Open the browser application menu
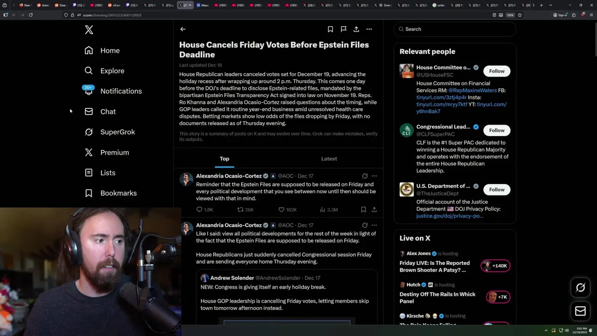Screen dimensions: 597x336 [591, 15]
